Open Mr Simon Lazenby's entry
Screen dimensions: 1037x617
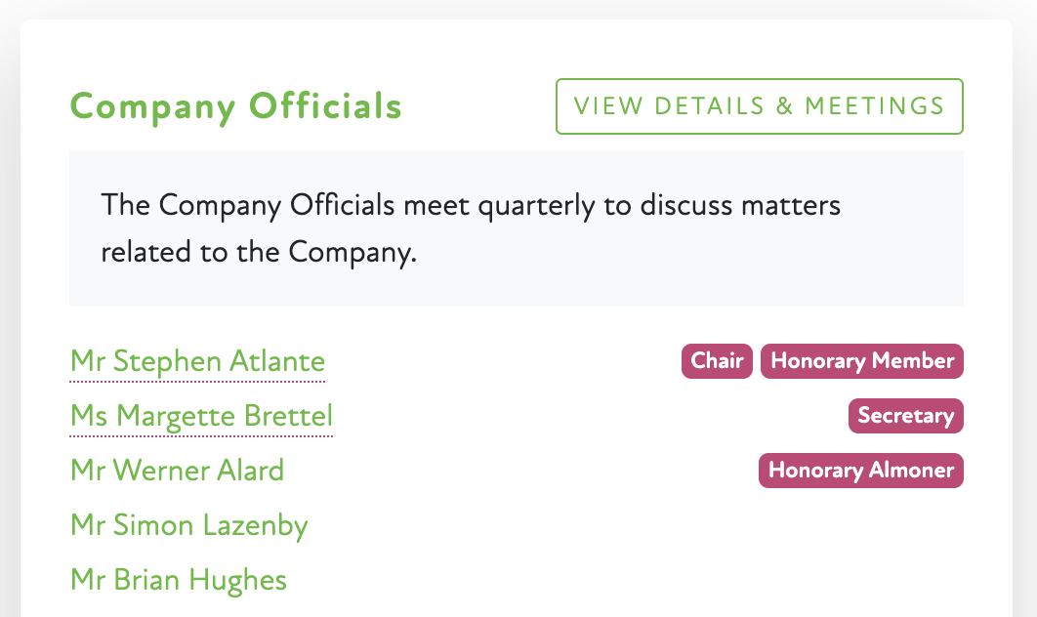pyautogui.click(x=188, y=525)
